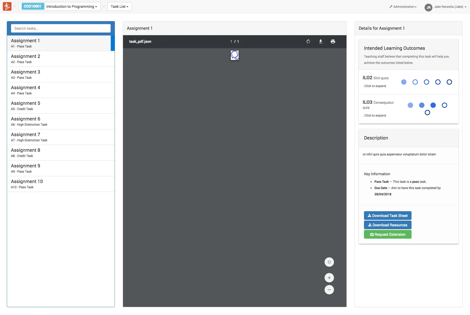The width and height of the screenshot is (470, 315).
Task: Select the first rating circle for ILO2
Action: click(404, 82)
